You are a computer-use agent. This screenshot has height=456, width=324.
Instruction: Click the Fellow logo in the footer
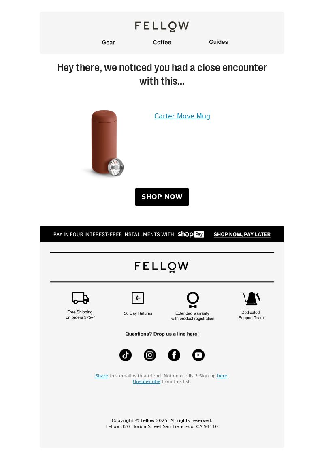coord(162,267)
